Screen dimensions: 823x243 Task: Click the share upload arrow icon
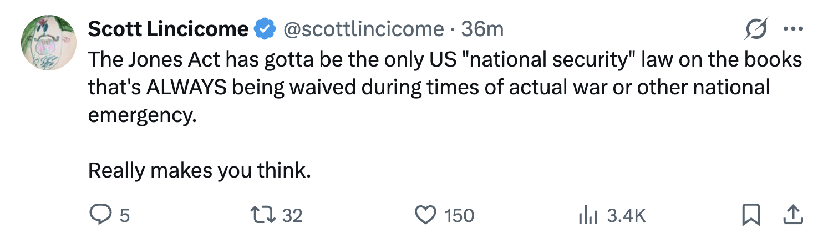[792, 215]
